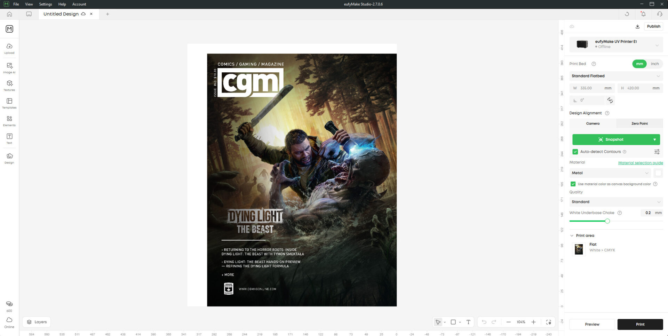Select the Text tool in the bottom toolbar
668x336 pixels.
tap(468, 322)
